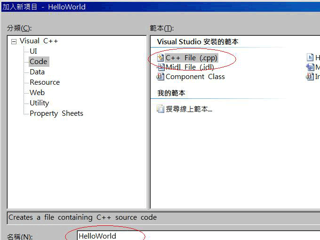Select the C++ File (.cpp) template label
Viewport: 320px width, 240px height.
(192, 58)
